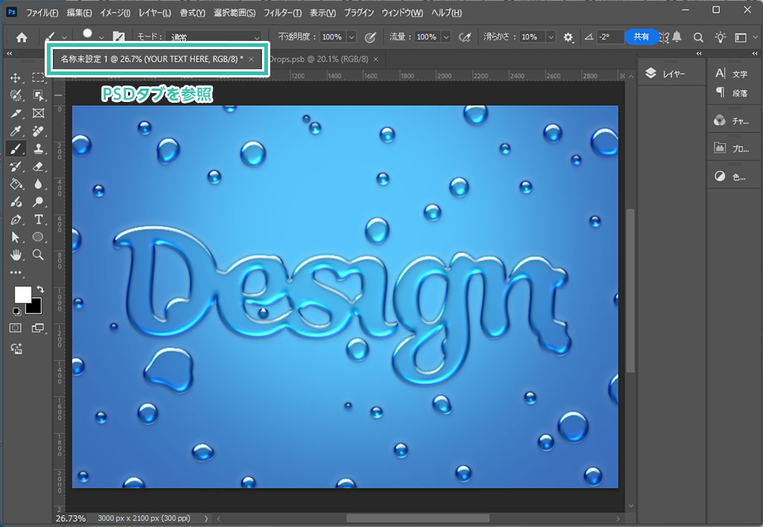
Task: Click the white foreground color swatch
Action: 22,294
